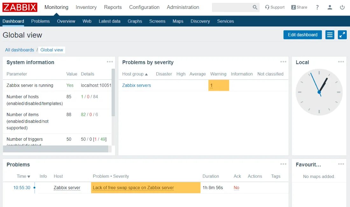Click the 1h 8m 56s duration value
The height and width of the screenshot is (207, 350).
click(x=213, y=188)
